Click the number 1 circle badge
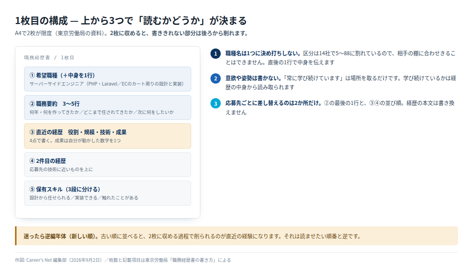 216,54
